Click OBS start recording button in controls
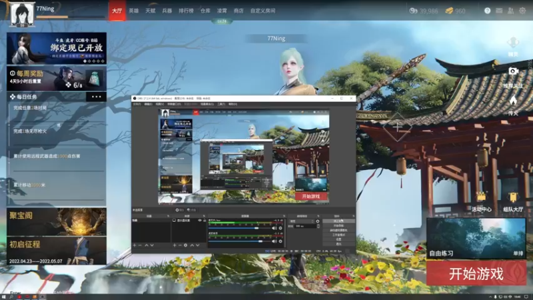533x300 pixels. [x=339, y=225]
